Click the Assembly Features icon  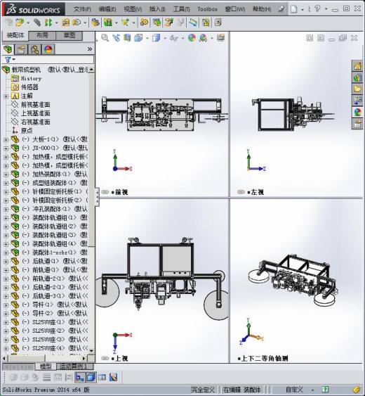click(x=108, y=23)
